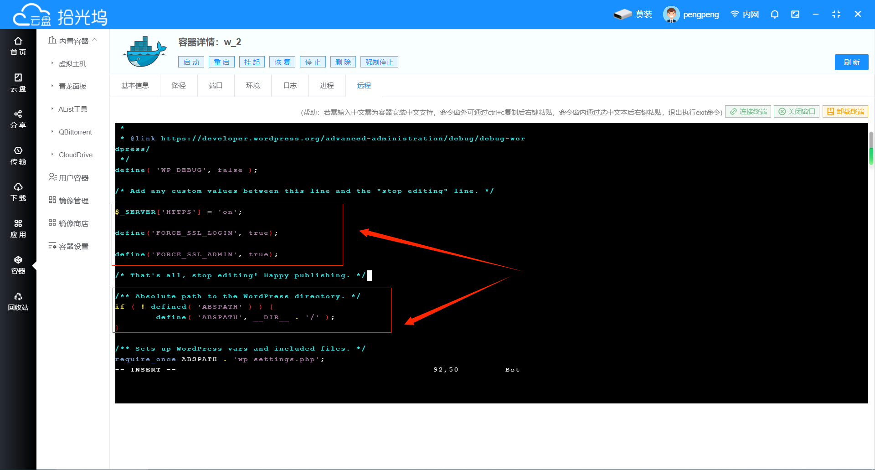Open the 容器 container section
This screenshot has height=470, width=875.
pyautogui.click(x=18, y=265)
